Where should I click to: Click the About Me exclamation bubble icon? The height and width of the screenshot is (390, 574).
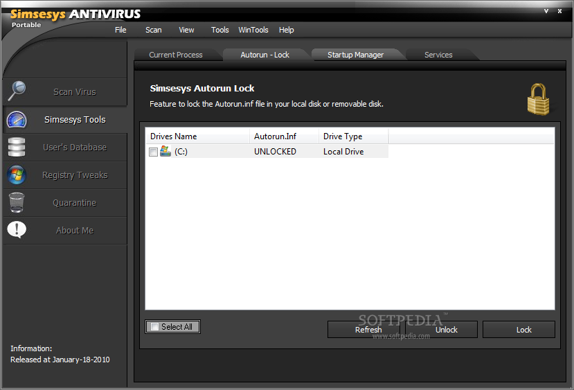tap(17, 230)
